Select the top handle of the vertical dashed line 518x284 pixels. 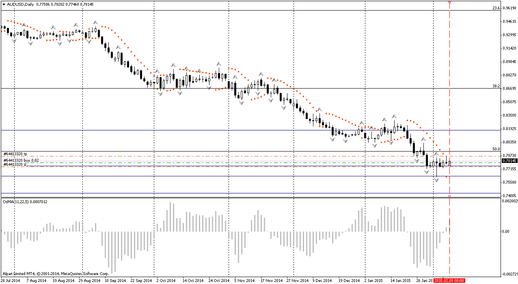pyautogui.click(x=449, y=2)
